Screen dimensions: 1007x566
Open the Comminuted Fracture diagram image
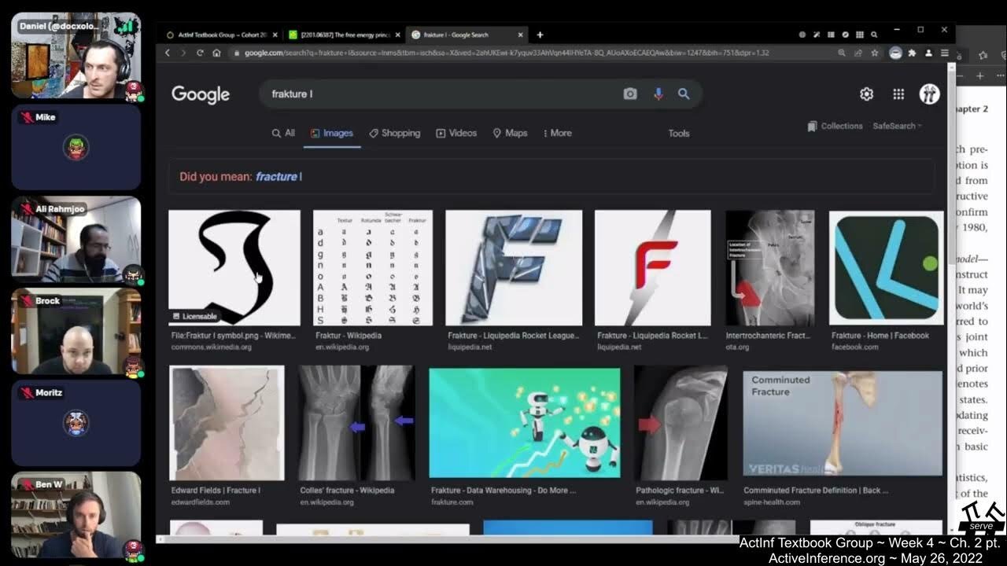click(843, 423)
